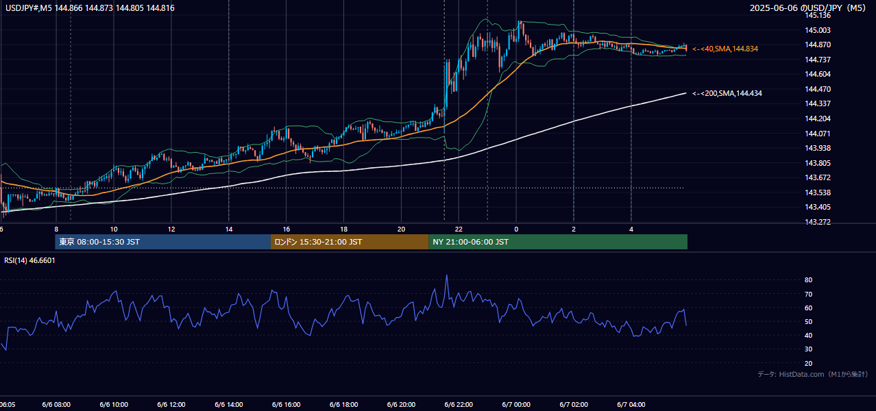This screenshot has height=411, width=876.
Task: Click the bottom time label 6/7 00:00
Action: tap(516, 405)
